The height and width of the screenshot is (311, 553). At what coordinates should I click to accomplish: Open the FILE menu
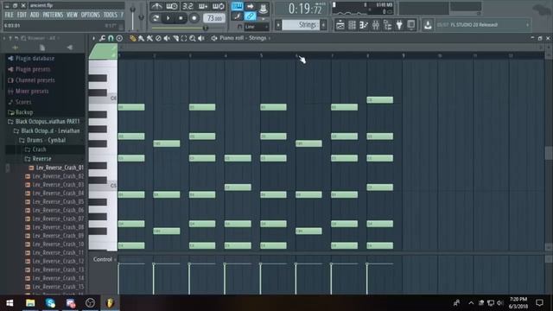(10, 15)
